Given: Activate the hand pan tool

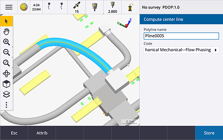Looking at the screenshot, I should pos(7,32).
